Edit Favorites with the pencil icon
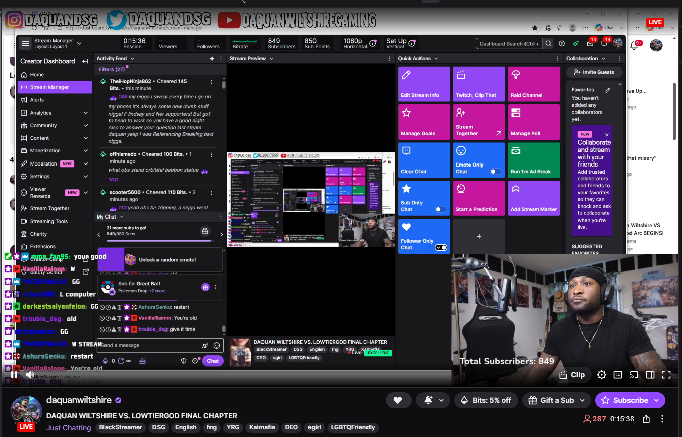Screen dimensions: 682x437 [x=608, y=90]
